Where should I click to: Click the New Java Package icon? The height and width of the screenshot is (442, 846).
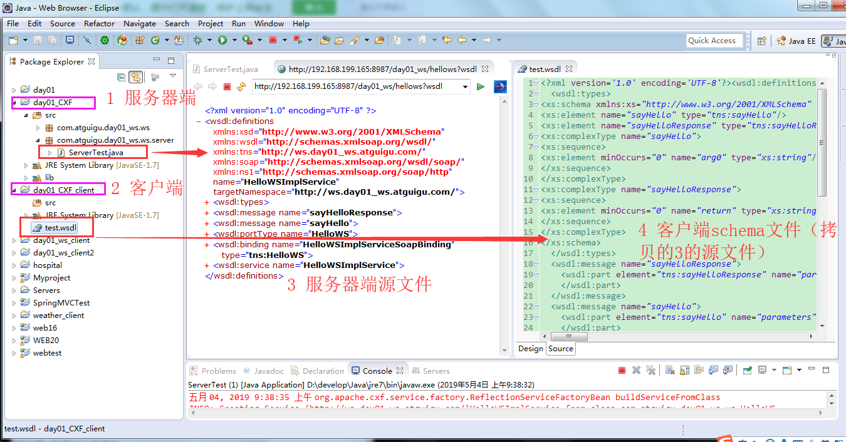(140, 40)
